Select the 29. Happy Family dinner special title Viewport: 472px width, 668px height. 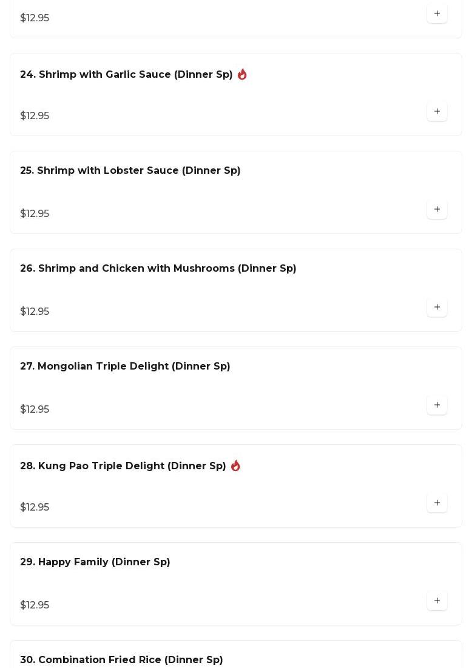[x=95, y=562]
